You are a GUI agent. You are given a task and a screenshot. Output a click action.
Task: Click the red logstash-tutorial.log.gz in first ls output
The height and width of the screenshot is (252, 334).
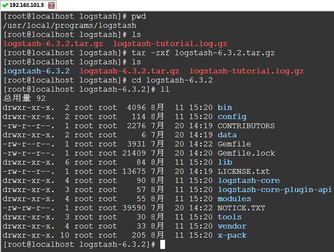click(x=170, y=43)
